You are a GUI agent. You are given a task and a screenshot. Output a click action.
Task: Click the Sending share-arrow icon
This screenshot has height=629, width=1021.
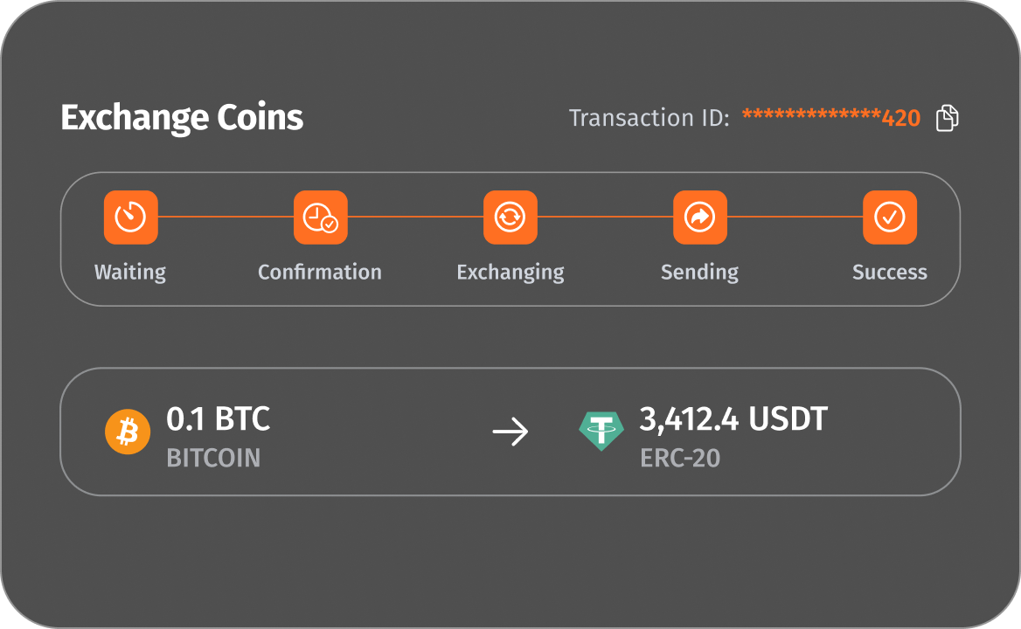click(699, 217)
